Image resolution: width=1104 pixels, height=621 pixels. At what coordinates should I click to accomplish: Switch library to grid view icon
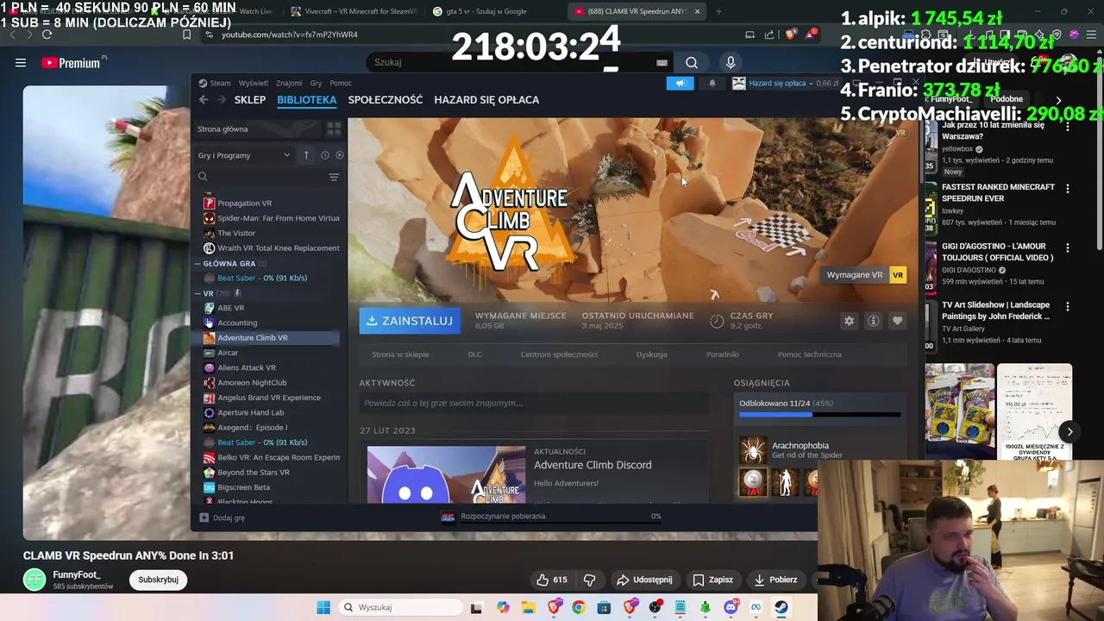pyautogui.click(x=334, y=129)
